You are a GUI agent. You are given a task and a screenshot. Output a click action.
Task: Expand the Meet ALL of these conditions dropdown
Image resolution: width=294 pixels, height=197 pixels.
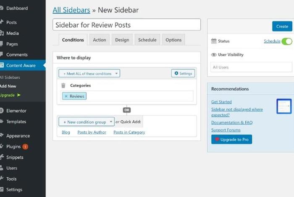(89, 73)
